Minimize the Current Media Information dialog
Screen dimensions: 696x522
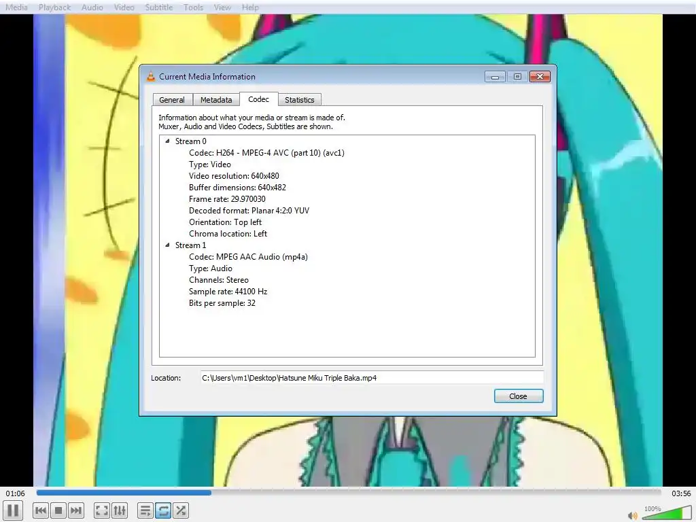point(495,77)
